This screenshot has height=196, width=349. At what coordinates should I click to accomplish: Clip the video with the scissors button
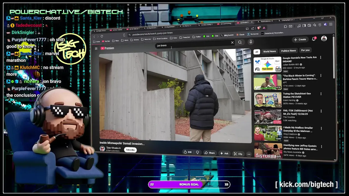coord(238,154)
